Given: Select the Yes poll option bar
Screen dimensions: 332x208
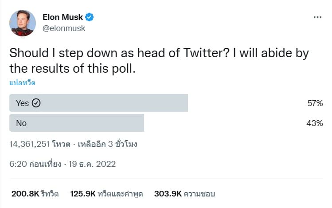Looking at the screenshot, I should click(99, 103).
